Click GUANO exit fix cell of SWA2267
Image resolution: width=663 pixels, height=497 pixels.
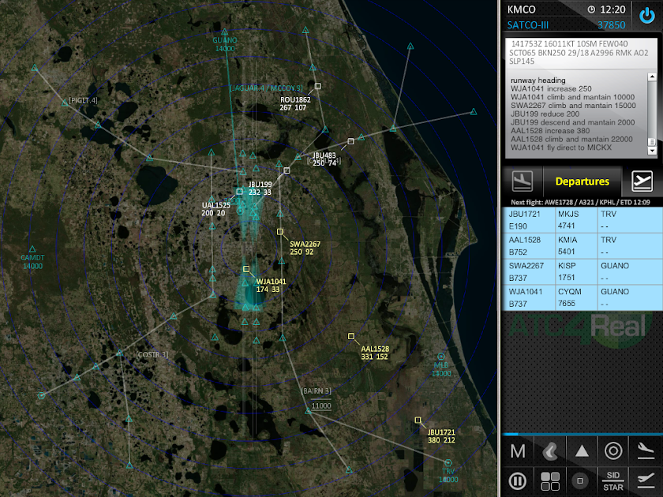click(x=630, y=271)
